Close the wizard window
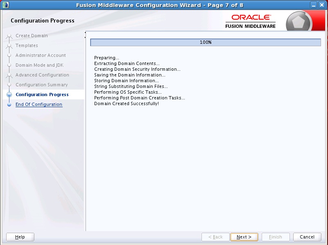This screenshot has width=328, height=245. click(321, 5)
